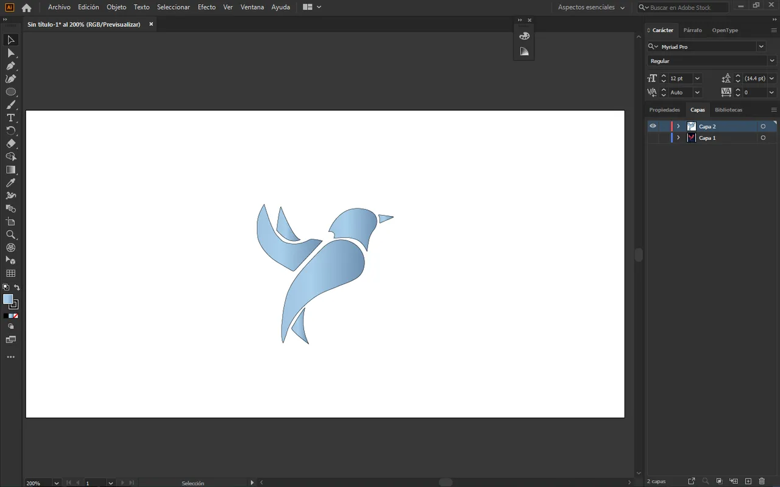The image size is (780, 487).
Task: Open Aspectos esenciales workspace switcher
Action: (591, 7)
